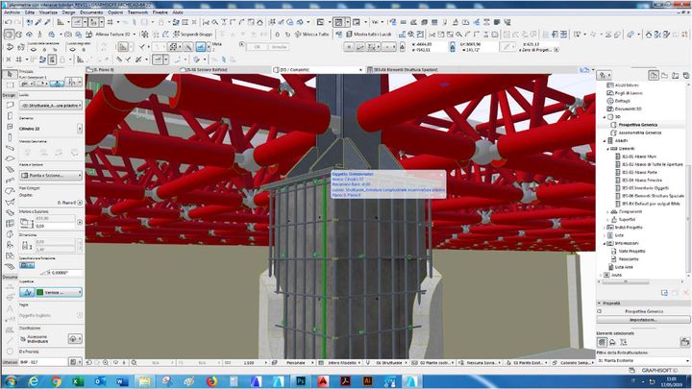Screen dimensions: 692x389
Task: Select IES-05 Inventario Oggetti in the navigator
Action: click(x=645, y=188)
